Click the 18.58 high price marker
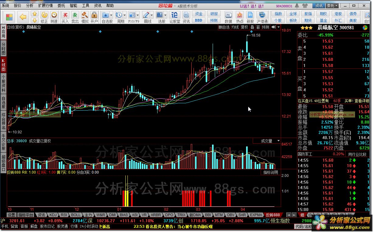 [x=256, y=35]
